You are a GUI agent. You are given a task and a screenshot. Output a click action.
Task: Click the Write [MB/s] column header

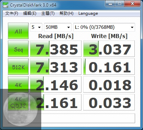pyautogui.click(x=109, y=36)
